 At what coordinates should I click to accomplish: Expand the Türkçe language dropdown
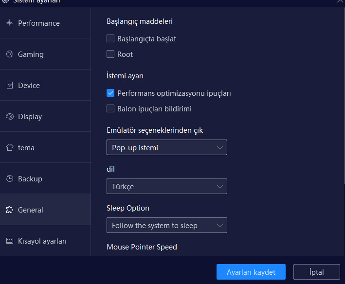click(x=166, y=186)
